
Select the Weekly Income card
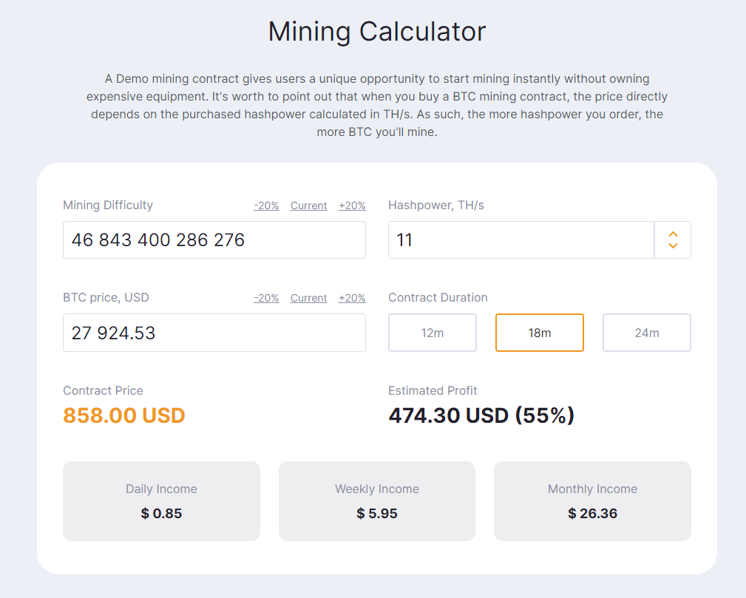pyautogui.click(x=376, y=500)
